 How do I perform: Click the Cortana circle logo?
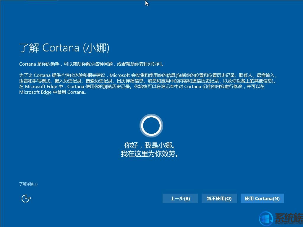pos(151,126)
